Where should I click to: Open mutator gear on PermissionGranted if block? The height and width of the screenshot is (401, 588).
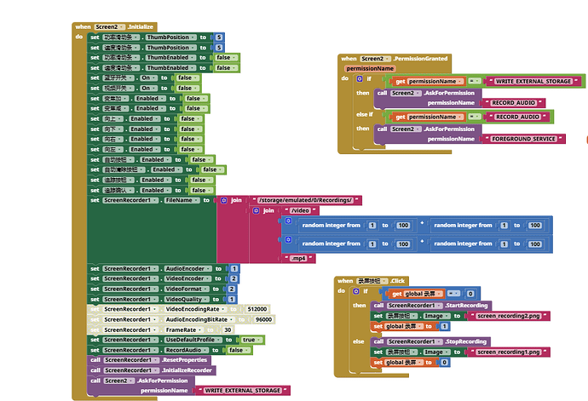pos(360,78)
